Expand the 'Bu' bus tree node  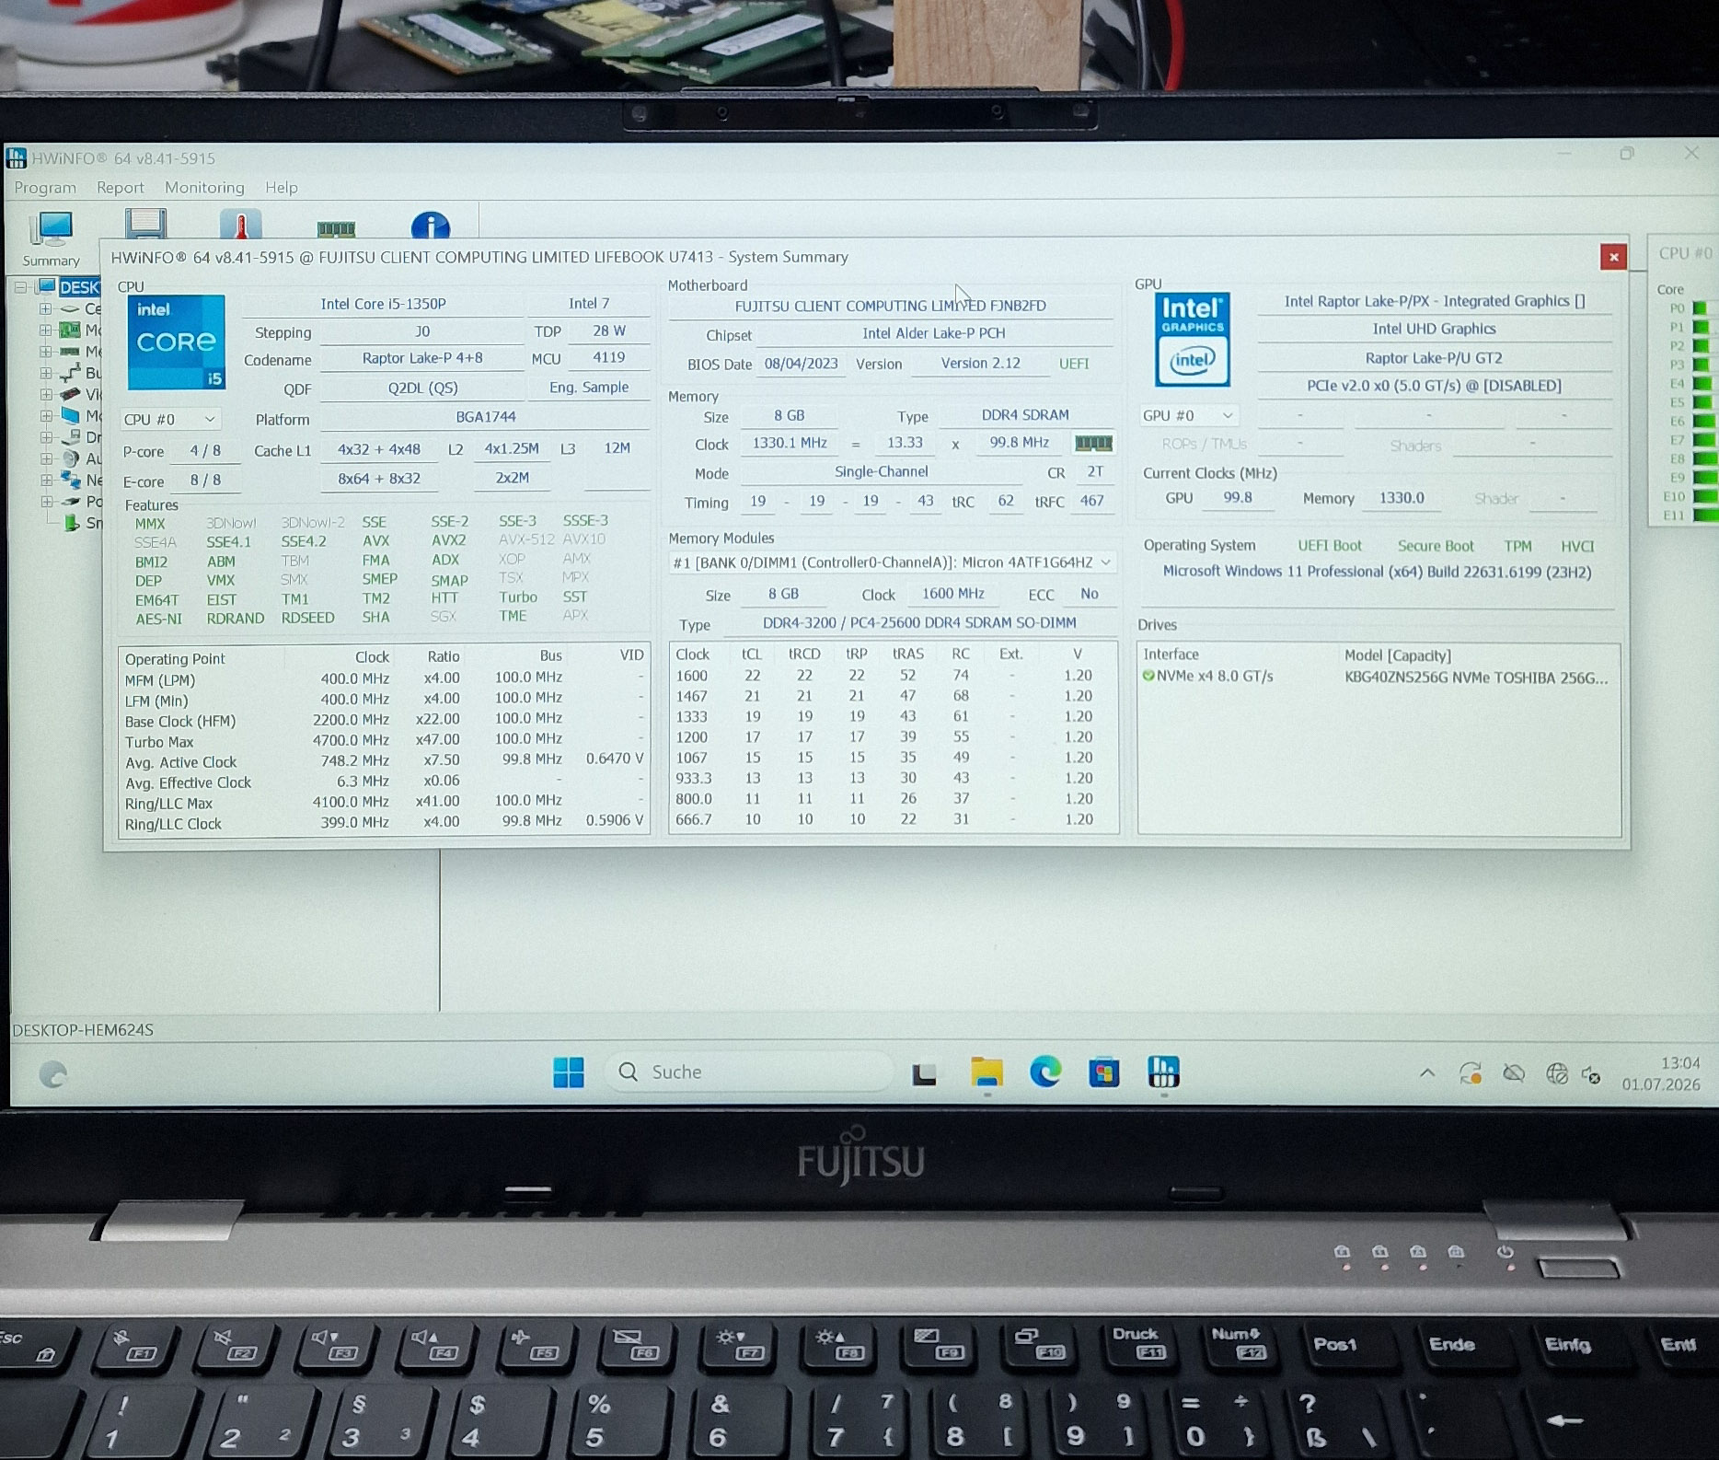(45, 373)
